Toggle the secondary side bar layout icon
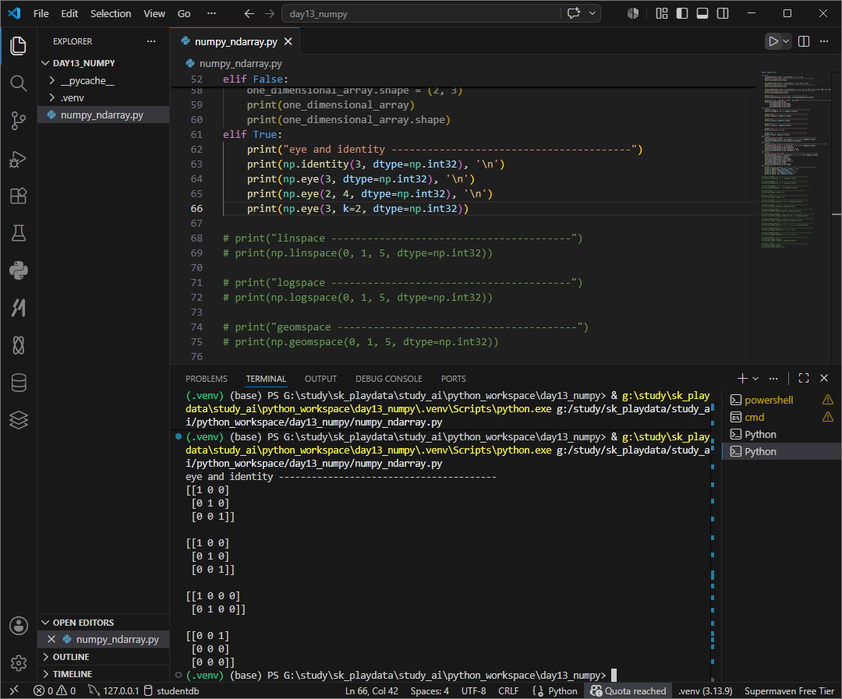 point(723,13)
